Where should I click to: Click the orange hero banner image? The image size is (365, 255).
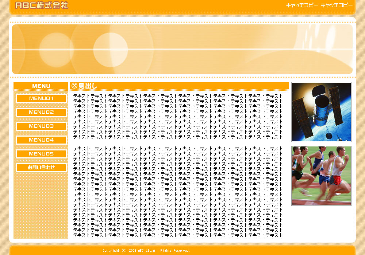click(x=182, y=49)
